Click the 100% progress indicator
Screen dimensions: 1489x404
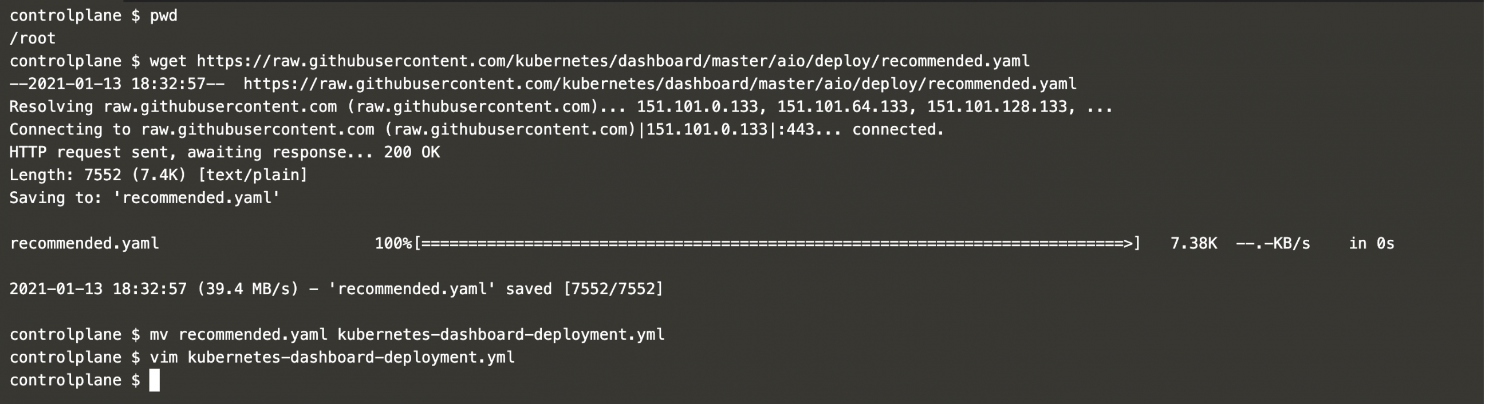(393, 243)
